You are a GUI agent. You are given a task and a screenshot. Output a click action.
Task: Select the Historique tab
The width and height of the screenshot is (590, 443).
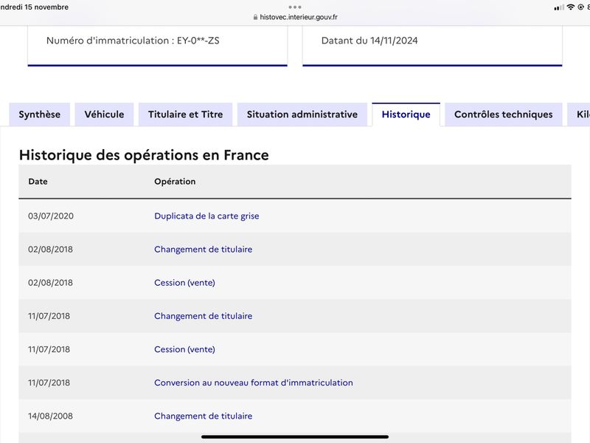(406, 114)
